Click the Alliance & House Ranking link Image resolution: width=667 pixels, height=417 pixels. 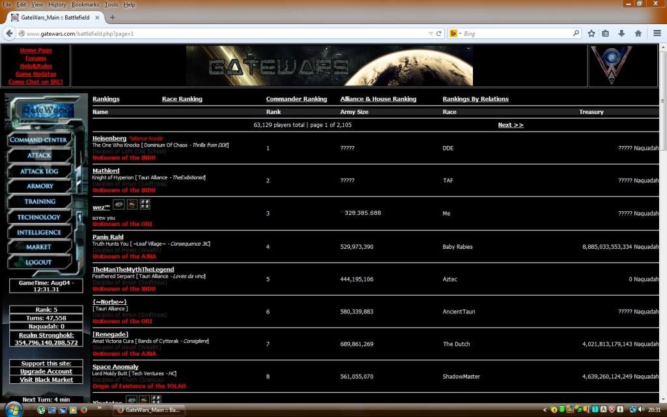[x=378, y=99]
